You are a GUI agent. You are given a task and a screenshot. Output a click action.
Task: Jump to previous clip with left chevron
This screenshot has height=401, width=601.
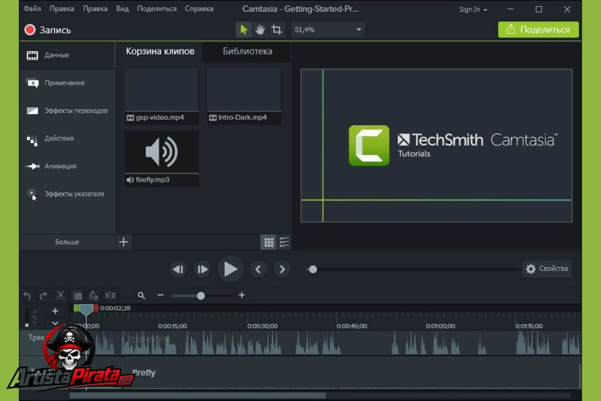[258, 270]
